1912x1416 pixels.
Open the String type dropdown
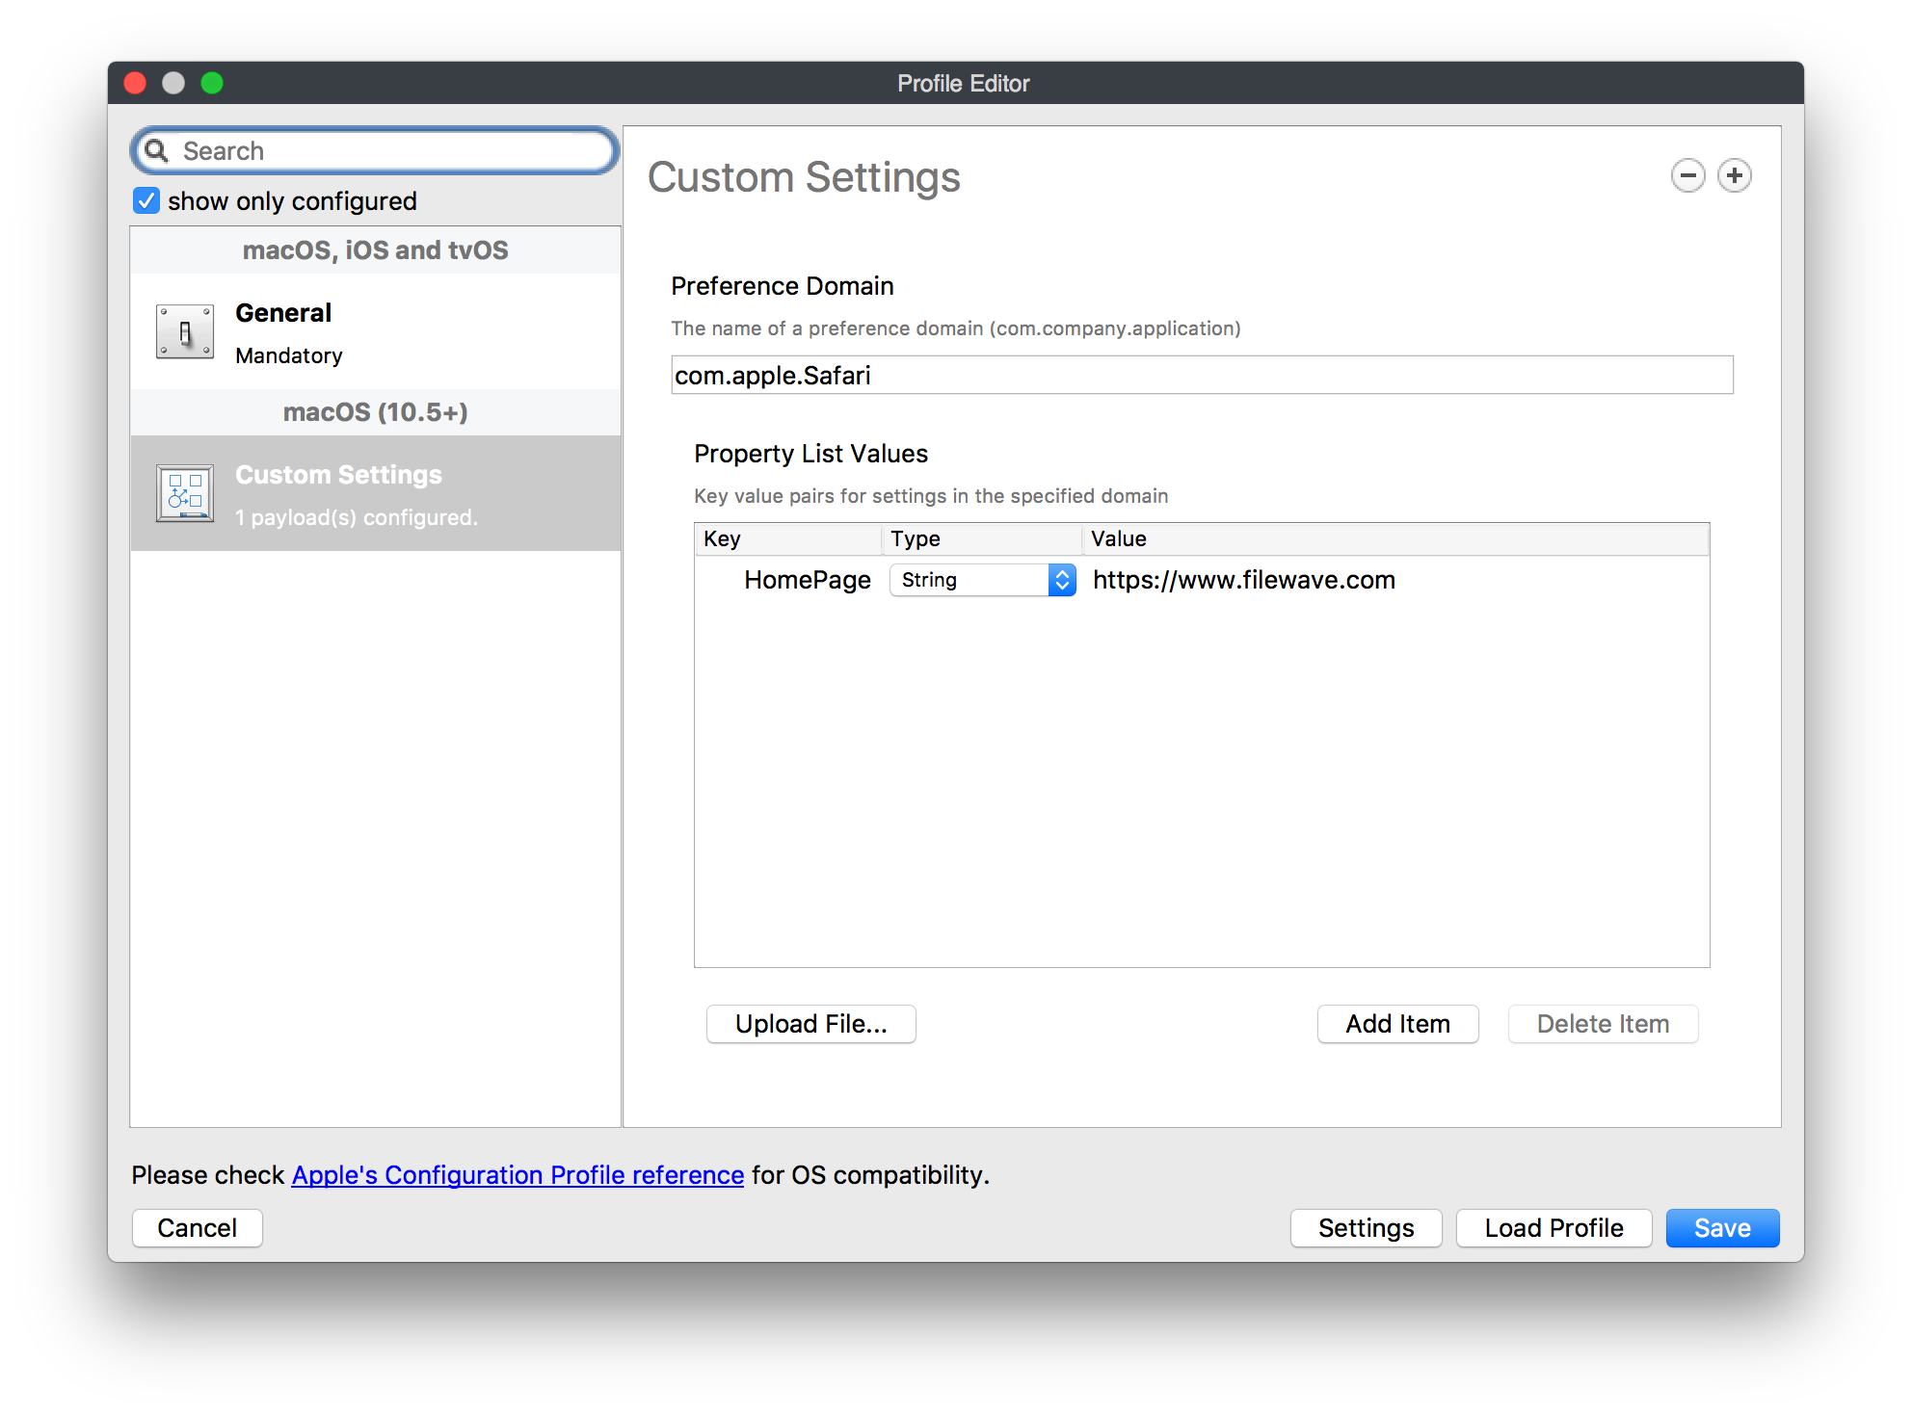pyautogui.click(x=982, y=580)
